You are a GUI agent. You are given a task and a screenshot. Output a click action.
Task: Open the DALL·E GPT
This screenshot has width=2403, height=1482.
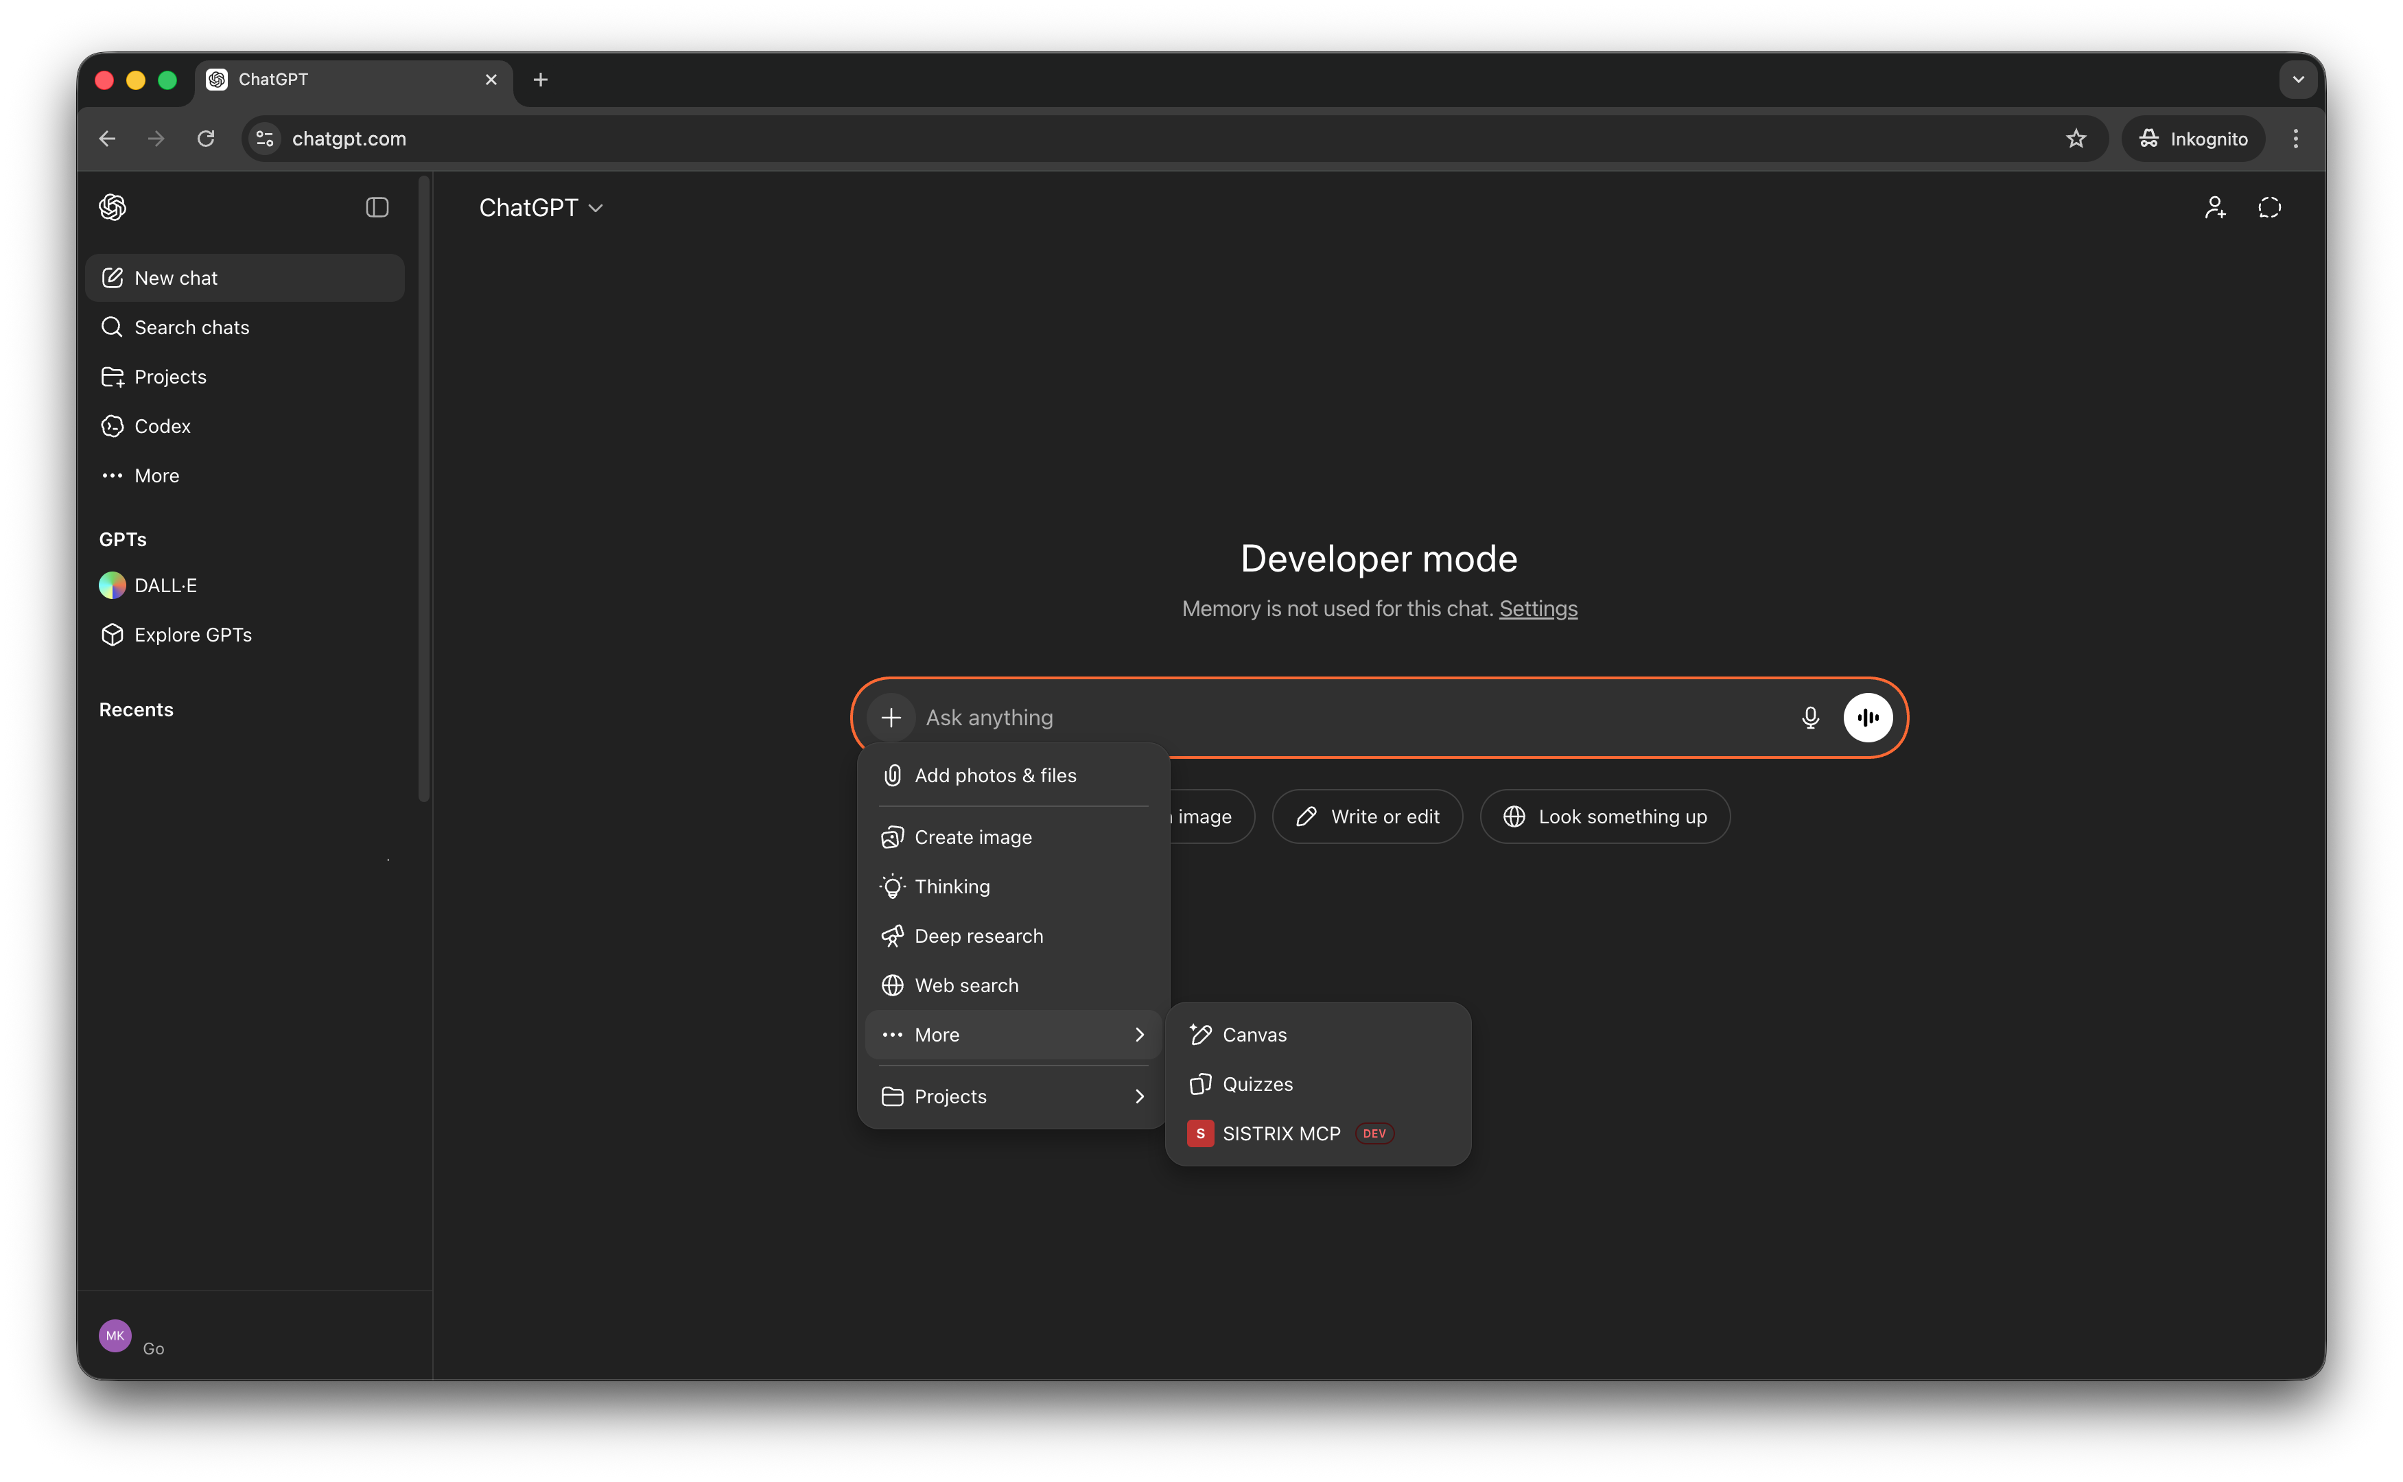click(165, 585)
